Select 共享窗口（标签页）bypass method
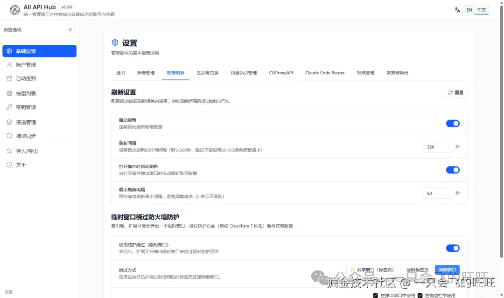504x298 pixels. 373,270
